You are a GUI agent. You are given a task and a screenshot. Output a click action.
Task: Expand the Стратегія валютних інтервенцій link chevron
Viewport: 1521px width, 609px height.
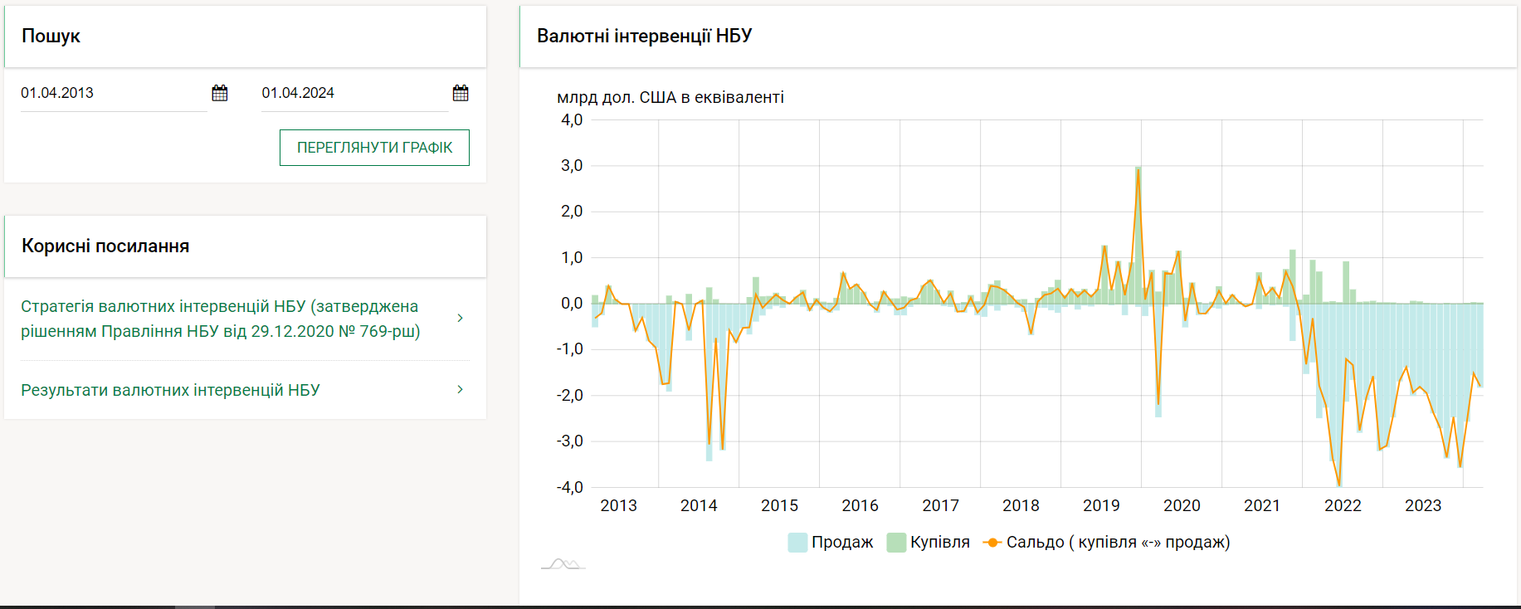(x=460, y=318)
